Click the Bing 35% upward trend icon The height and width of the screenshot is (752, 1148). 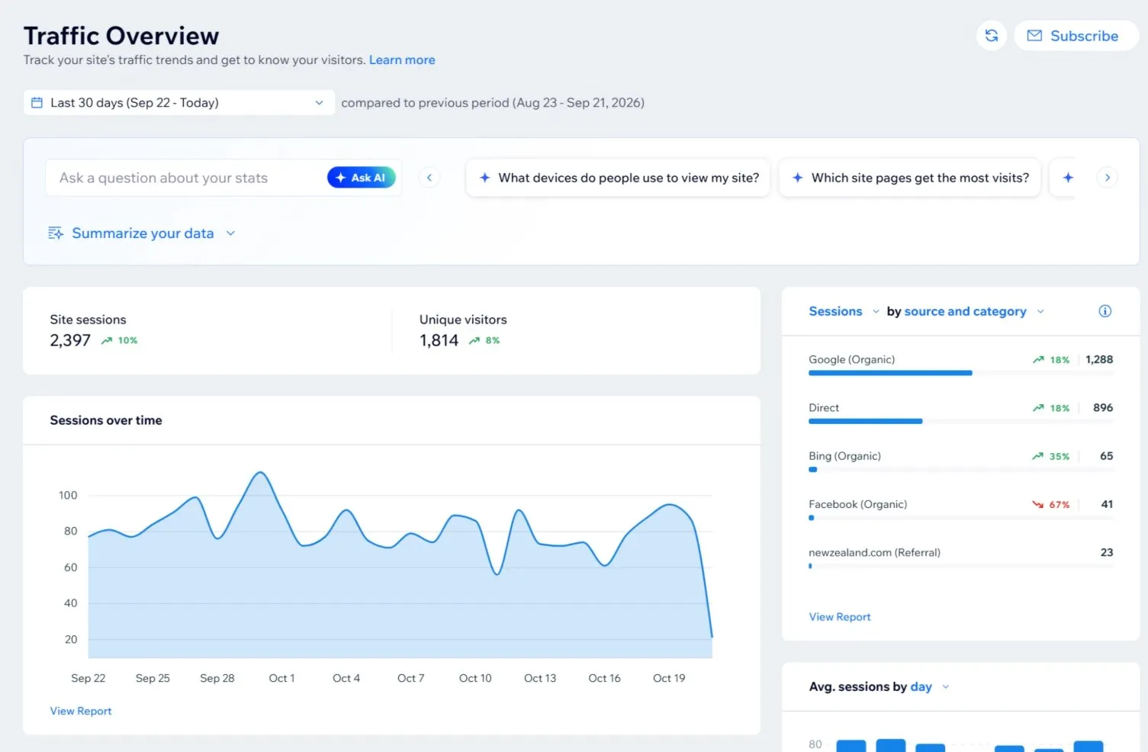1037,456
